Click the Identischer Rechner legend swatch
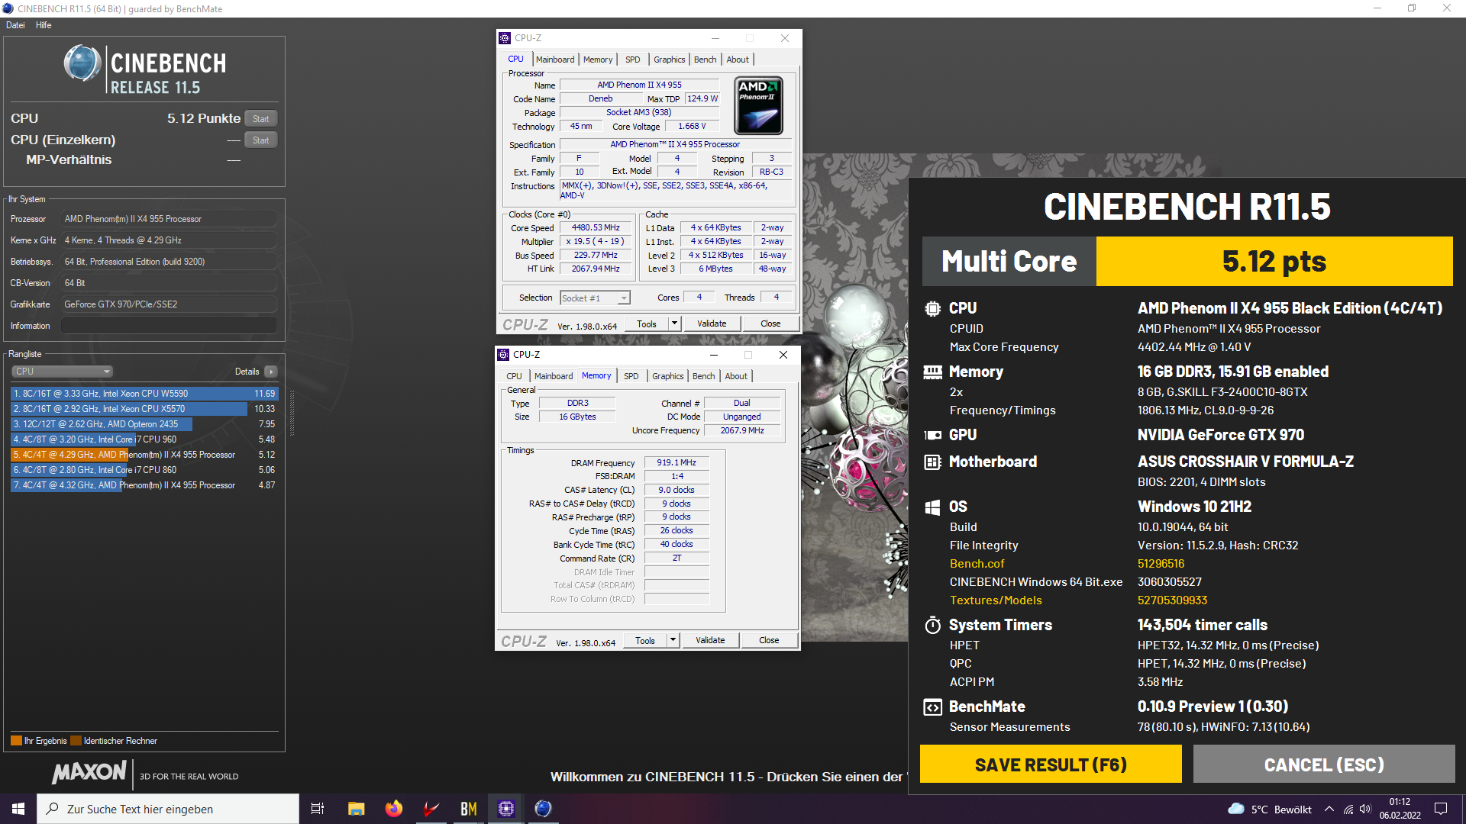 (76, 741)
